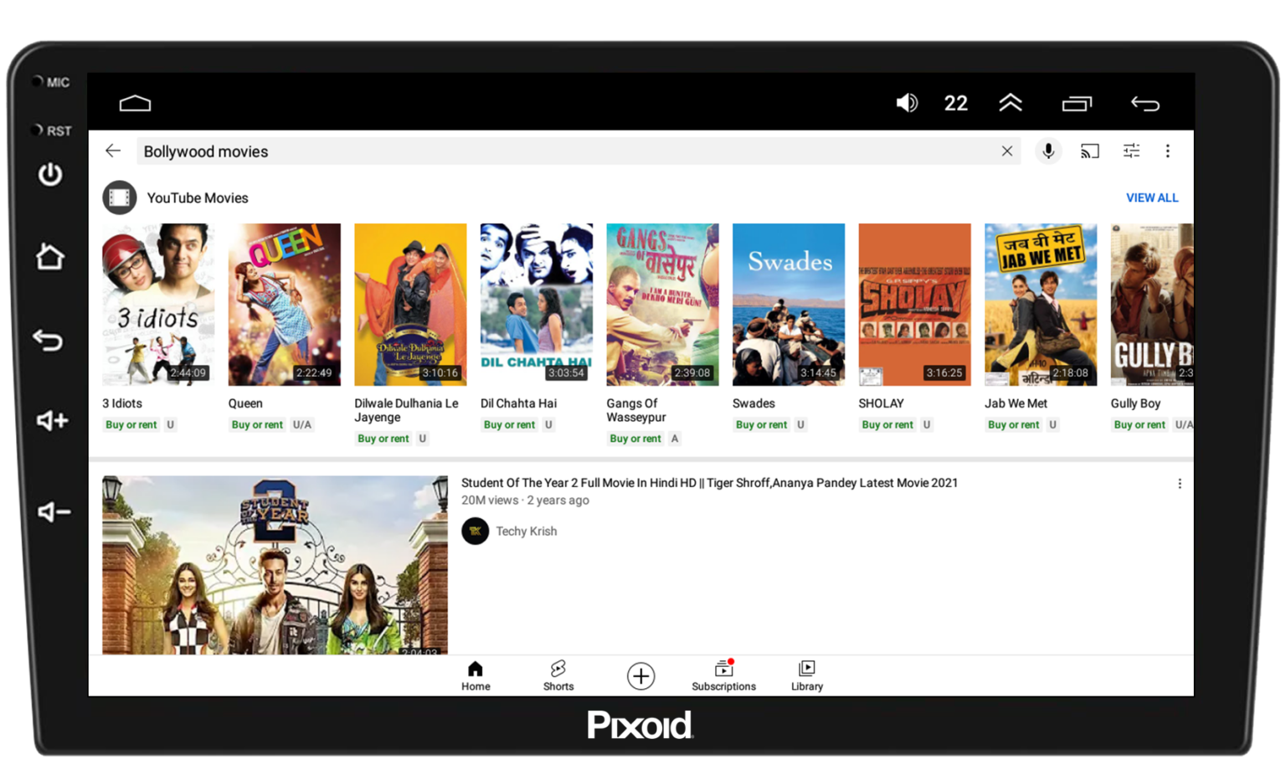Open recent apps from status bar
The height and width of the screenshot is (765, 1286).
click(1077, 103)
